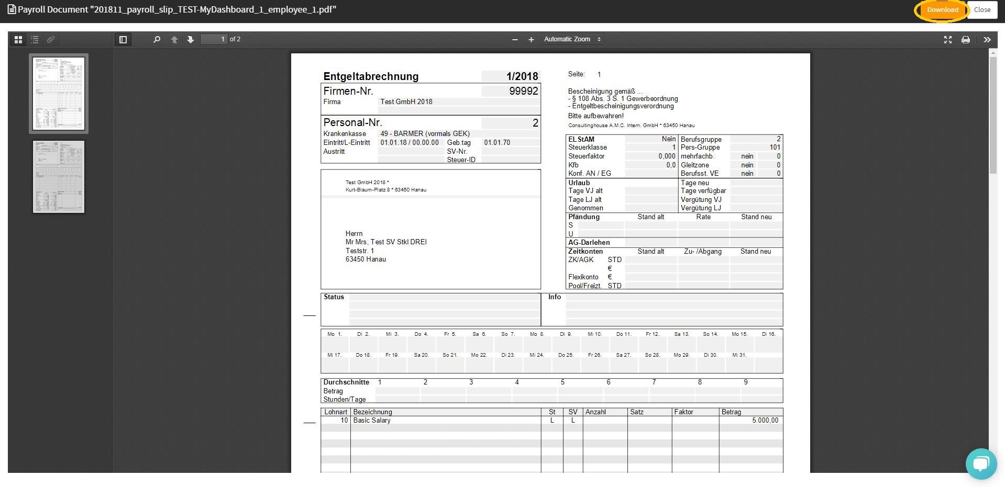Click the amount '5.000,00'

point(765,421)
